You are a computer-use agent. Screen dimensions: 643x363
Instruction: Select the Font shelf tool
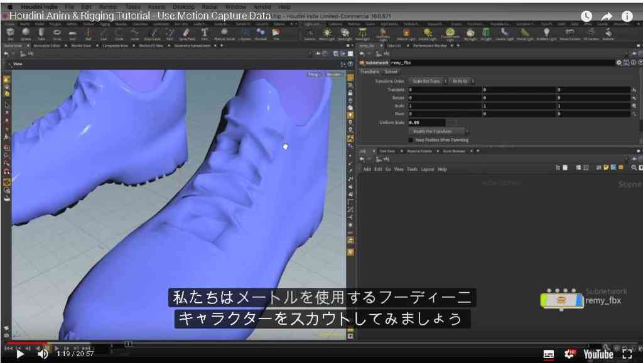[x=204, y=34]
